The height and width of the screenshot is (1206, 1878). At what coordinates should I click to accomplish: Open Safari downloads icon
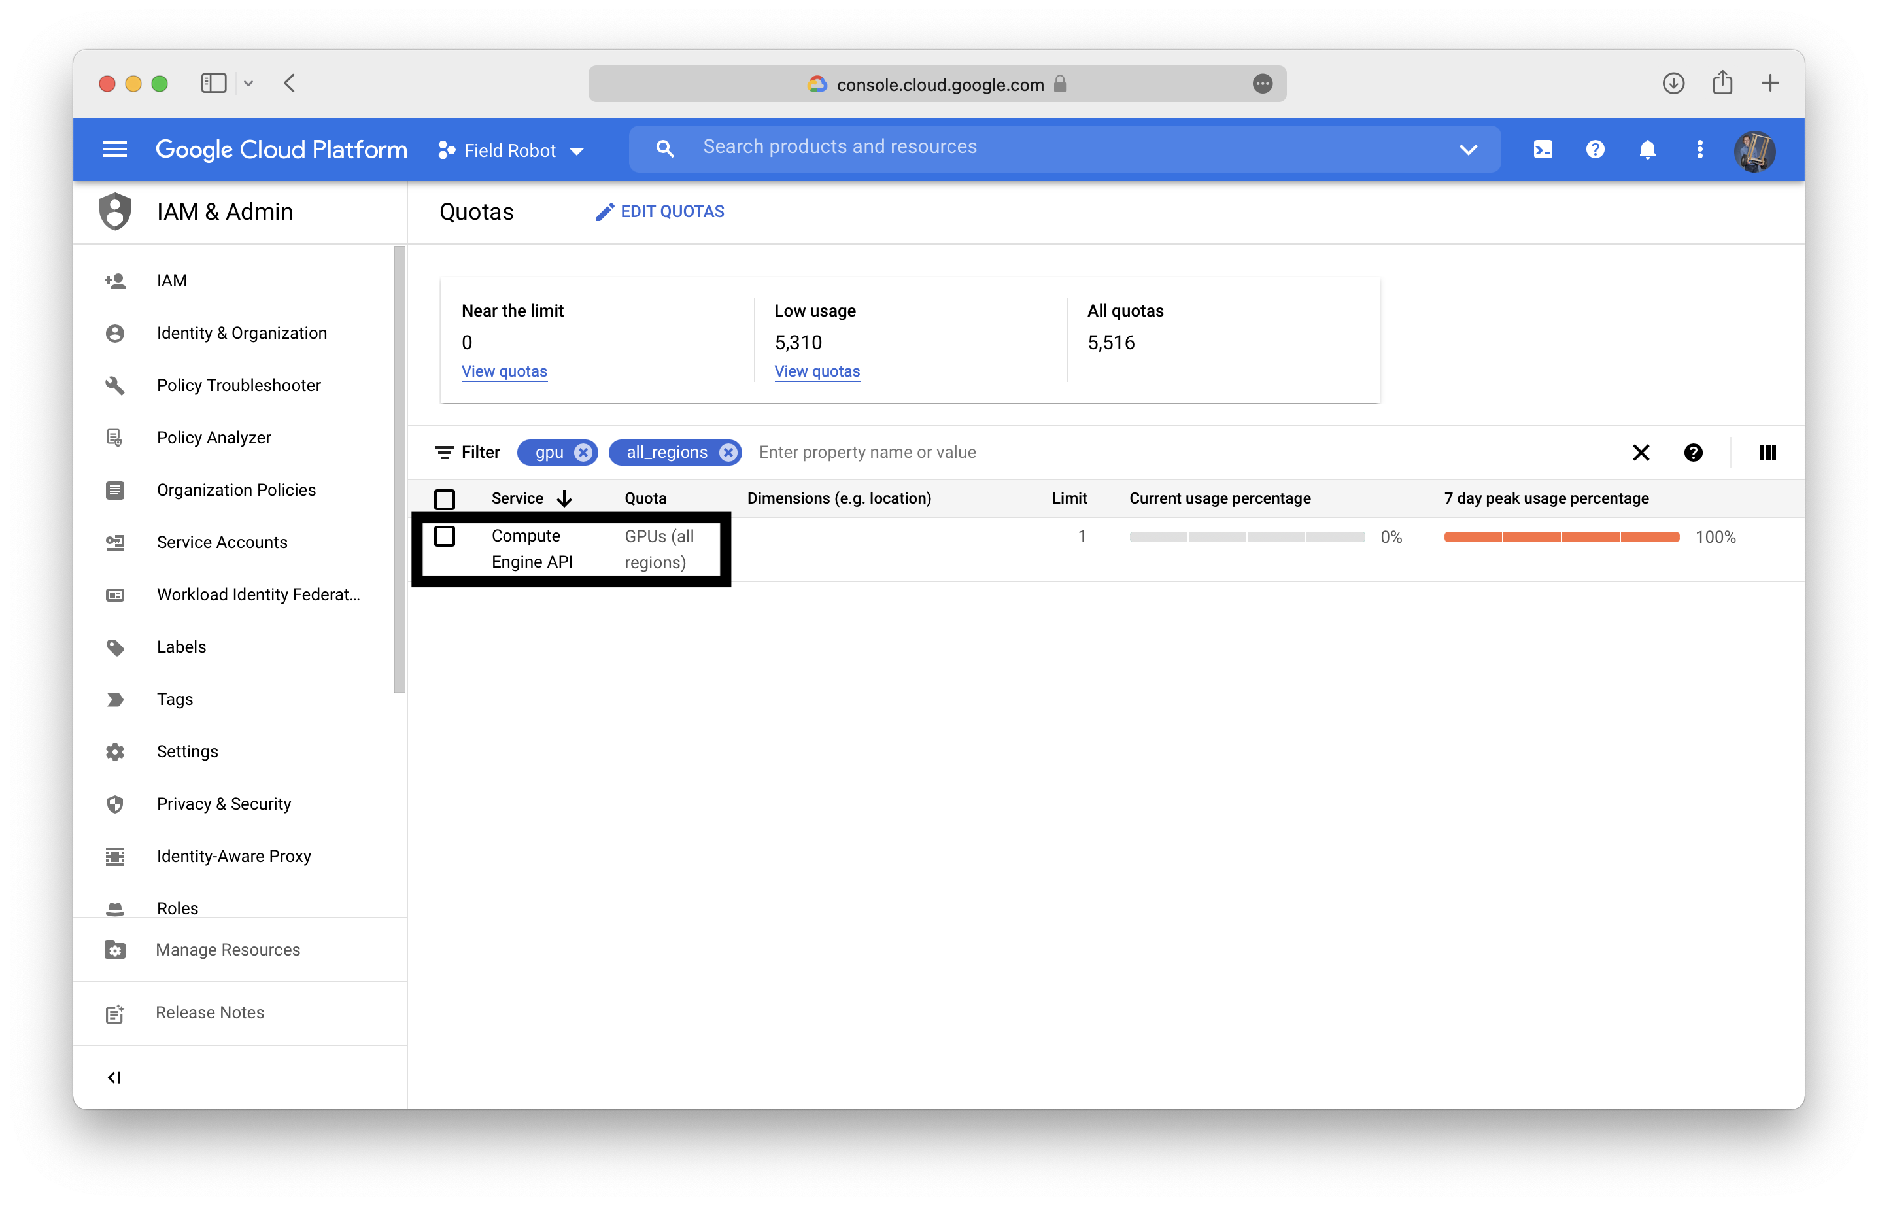(x=1673, y=83)
